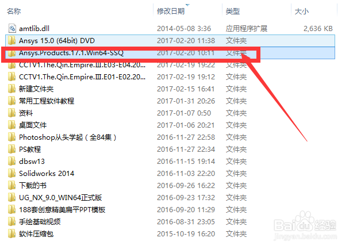The image size is (357, 249).
Task: Select the folder name 资料
Action: tap(26, 113)
